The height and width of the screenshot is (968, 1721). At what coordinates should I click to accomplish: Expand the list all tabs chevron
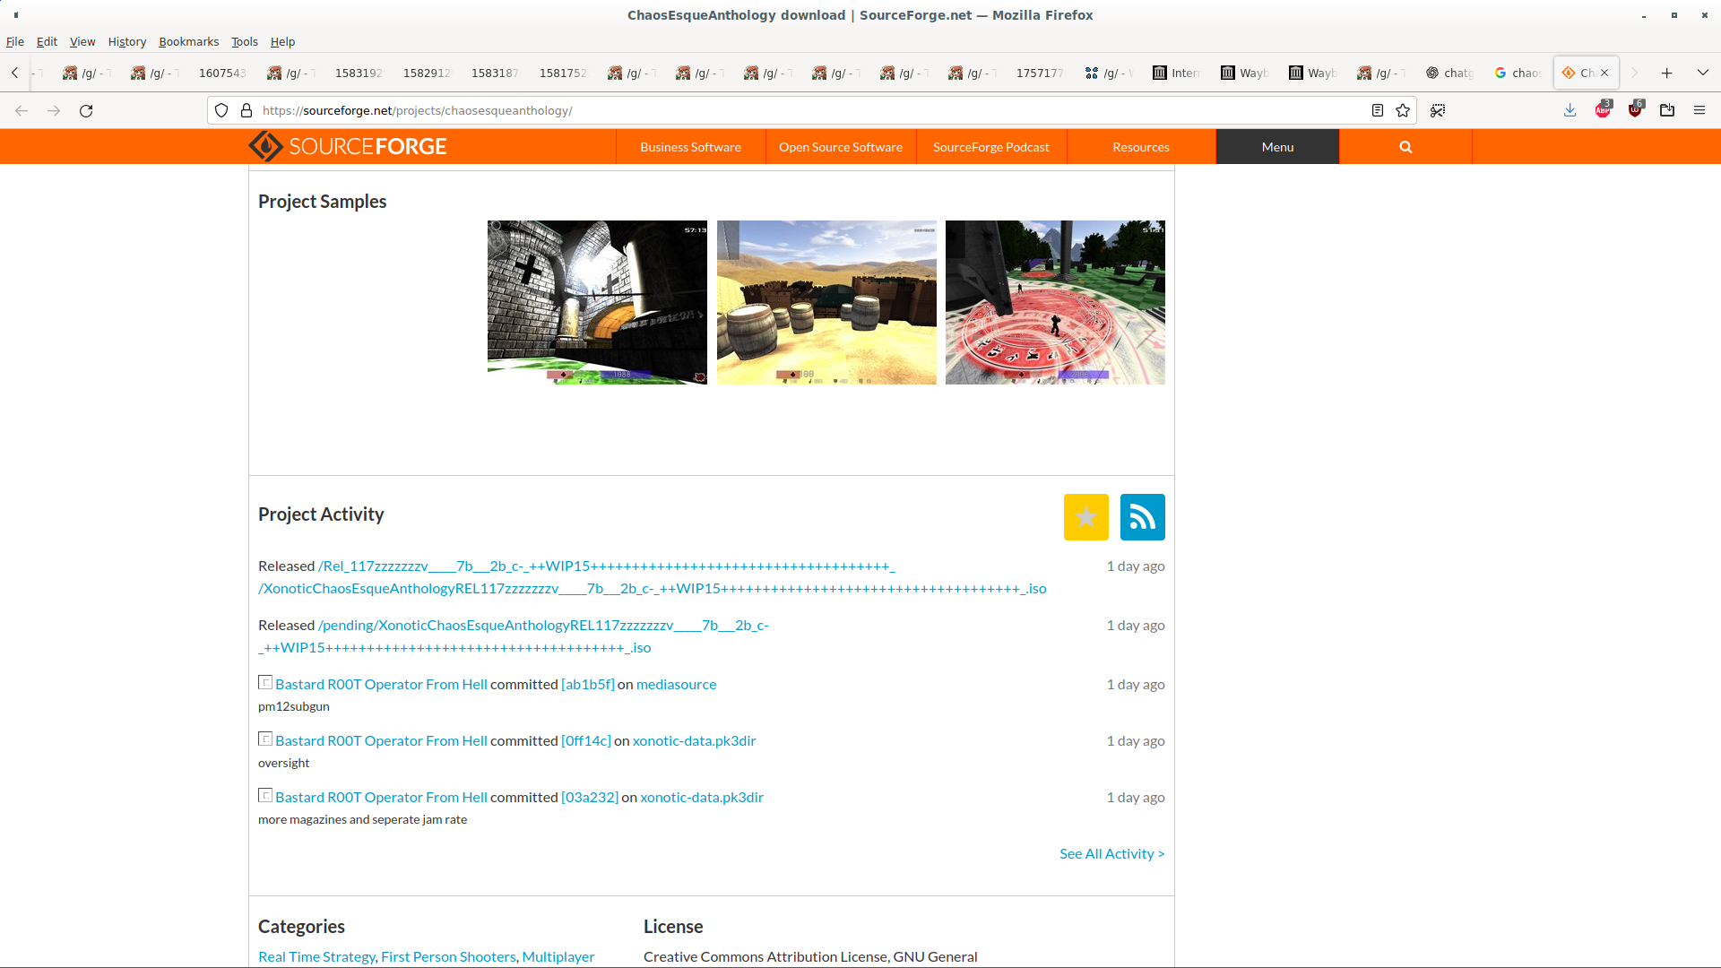click(1702, 73)
